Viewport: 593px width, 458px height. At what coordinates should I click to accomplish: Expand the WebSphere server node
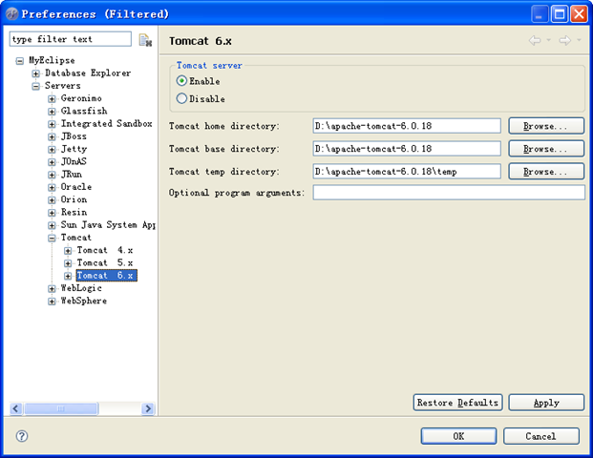point(52,302)
